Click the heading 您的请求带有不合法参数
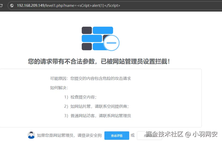The image size is (222, 142). coord(61,61)
